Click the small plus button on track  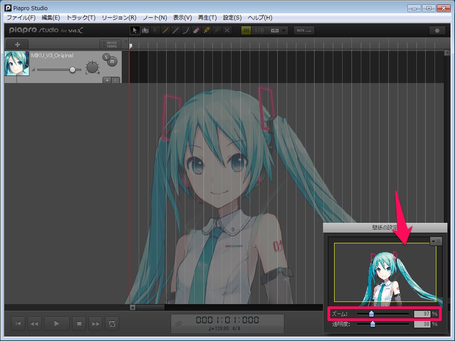coord(107,80)
